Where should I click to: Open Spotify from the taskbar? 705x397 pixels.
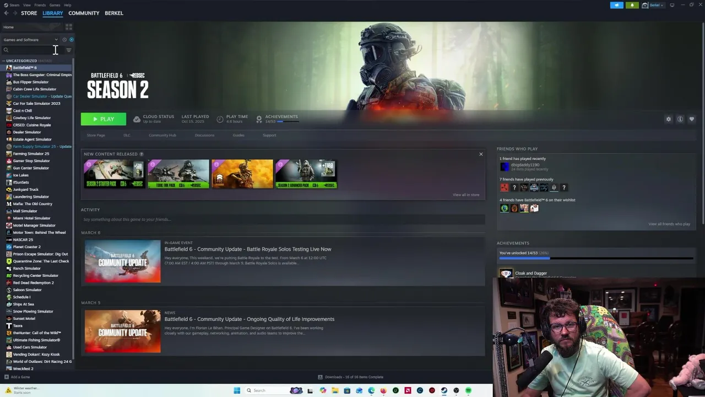(x=468, y=390)
